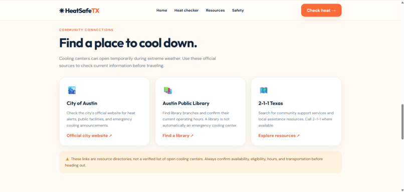Click the Austin Public Library books icon
Screen dimensions: 404x192
(x=168, y=90)
